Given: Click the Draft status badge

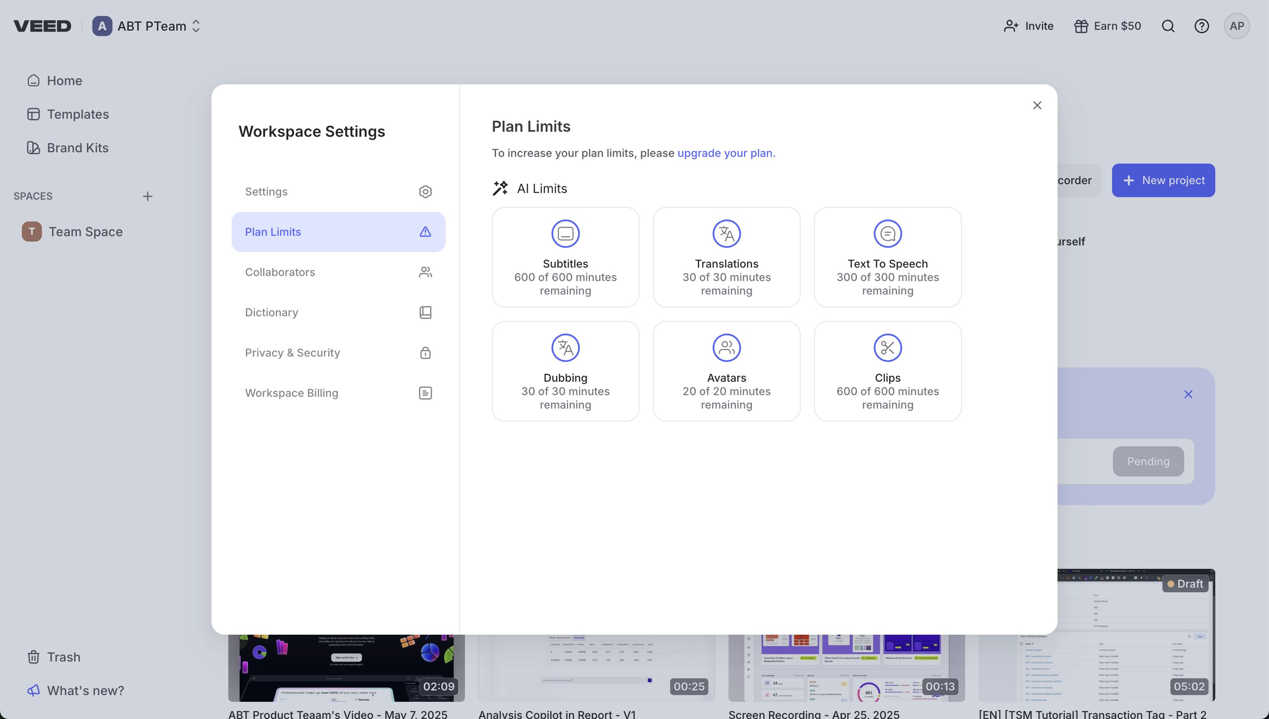Looking at the screenshot, I should pos(1185,584).
